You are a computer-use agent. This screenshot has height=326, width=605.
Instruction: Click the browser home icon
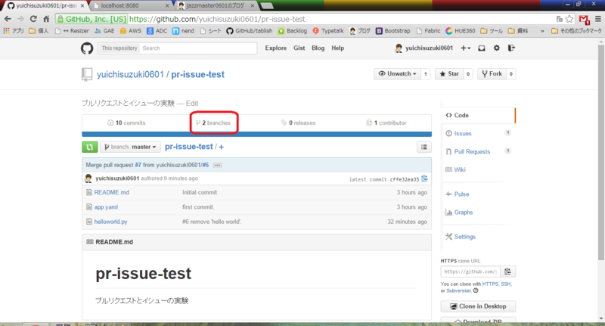[x=46, y=19]
